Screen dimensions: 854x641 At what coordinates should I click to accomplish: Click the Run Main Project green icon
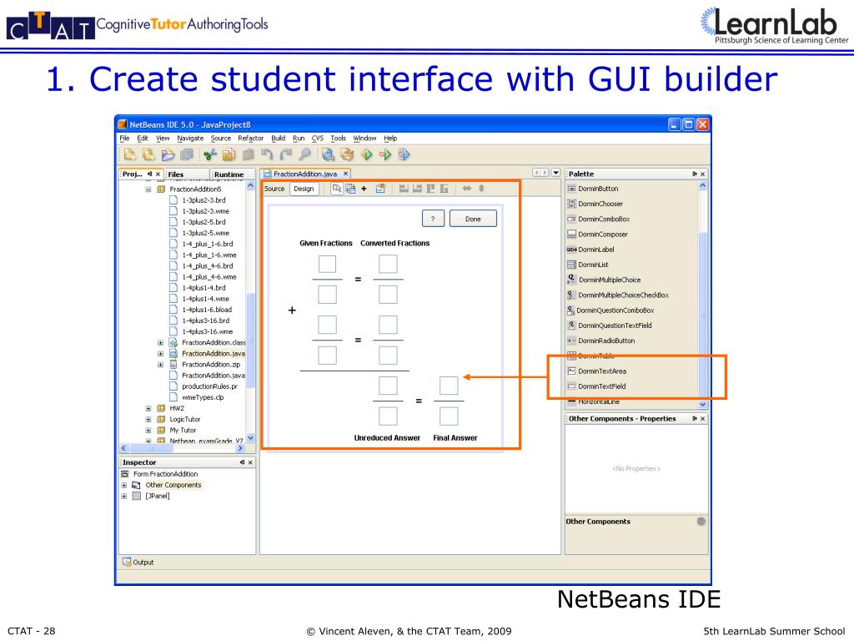[x=367, y=154]
